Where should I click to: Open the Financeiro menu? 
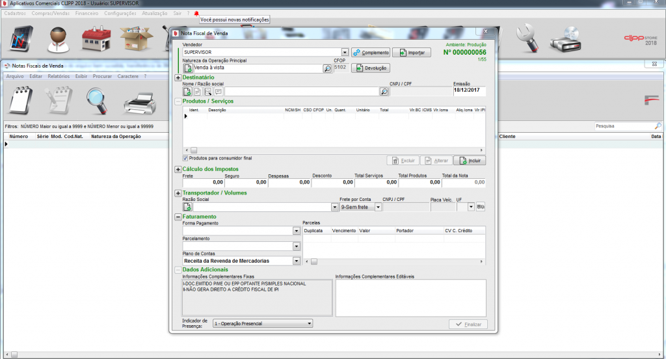point(87,13)
